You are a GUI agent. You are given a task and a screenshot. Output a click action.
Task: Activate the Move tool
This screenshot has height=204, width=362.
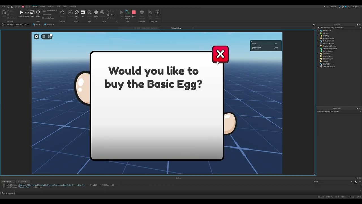click(27, 13)
